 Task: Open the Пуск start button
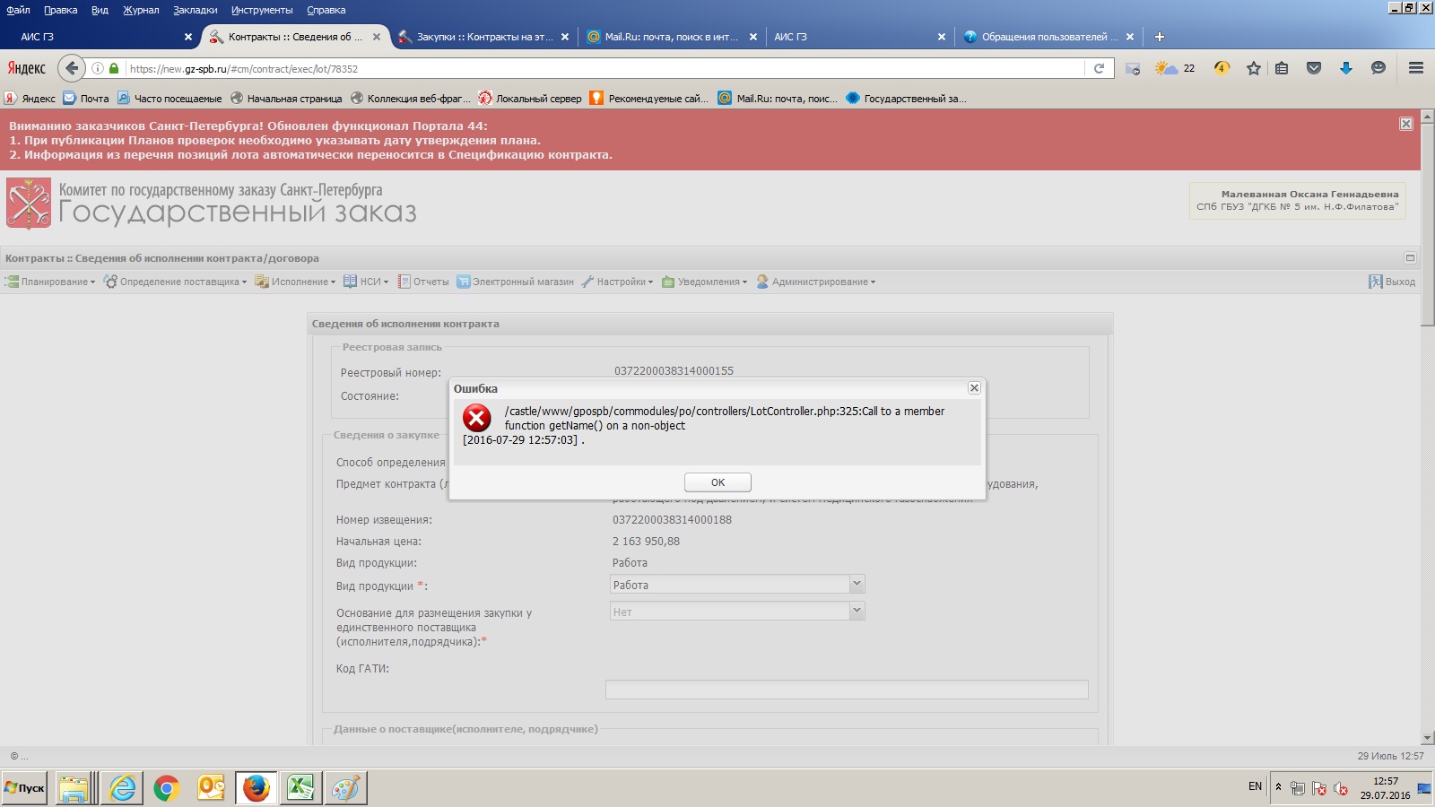click(24, 788)
